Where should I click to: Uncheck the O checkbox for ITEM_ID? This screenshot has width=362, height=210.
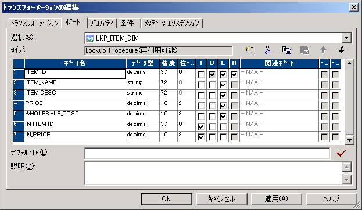pyautogui.click(x=212, y=74)
